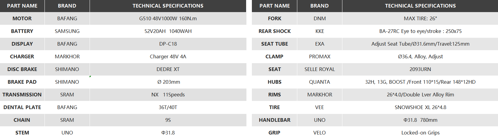Click the Charger 48V 4A cell
The height and width of the screenshot is (139, 498).
point(168,57)
